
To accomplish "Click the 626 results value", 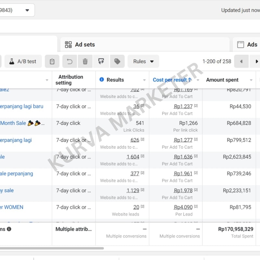I will click(135, 140).
